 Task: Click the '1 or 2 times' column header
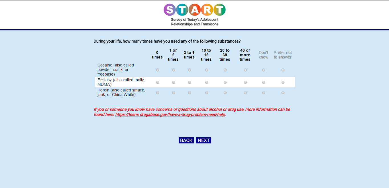[173, 55]
